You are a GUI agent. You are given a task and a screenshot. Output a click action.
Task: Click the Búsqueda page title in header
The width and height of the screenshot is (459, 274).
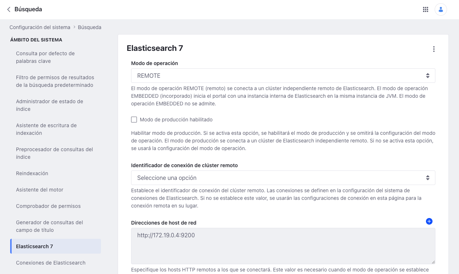pyautogui.click(x=28, y=9)
